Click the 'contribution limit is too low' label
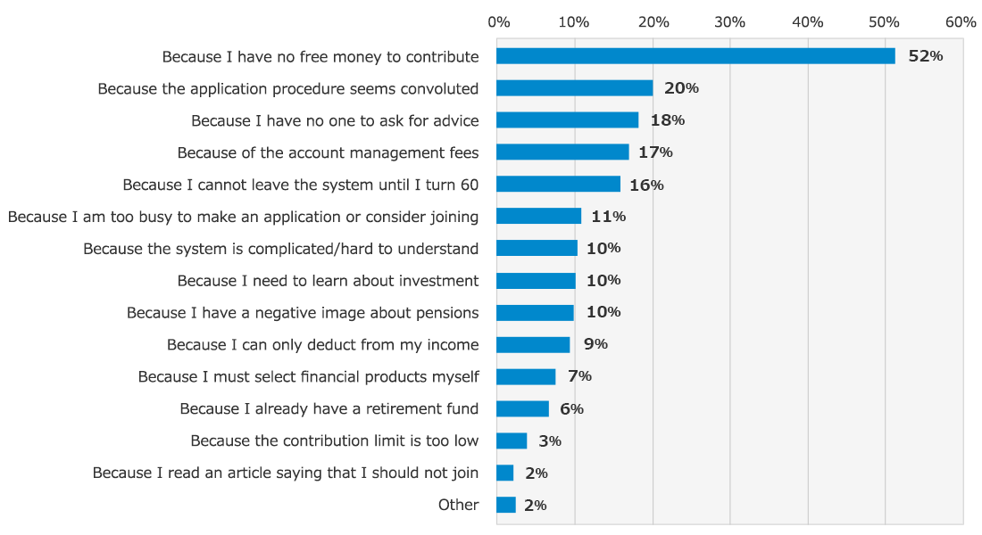 [335, 440]
